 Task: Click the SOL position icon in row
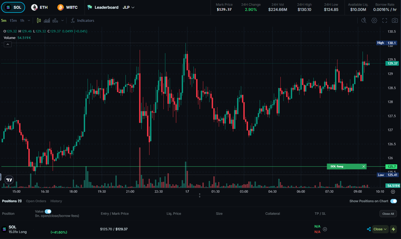(4, 229)
